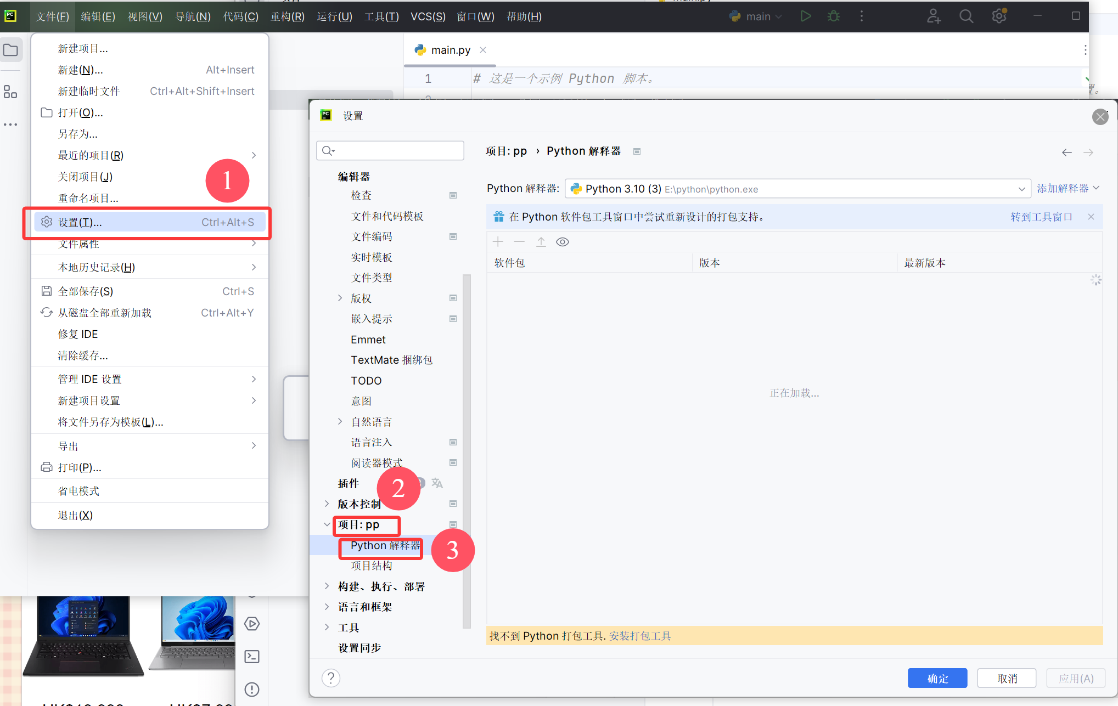The image size is (1118, 706).
Task: Select 插件 in settings tree
Action: (349, 483)
